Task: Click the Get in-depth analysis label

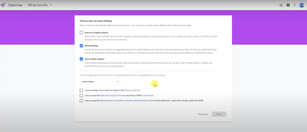Action: (94, 59)
